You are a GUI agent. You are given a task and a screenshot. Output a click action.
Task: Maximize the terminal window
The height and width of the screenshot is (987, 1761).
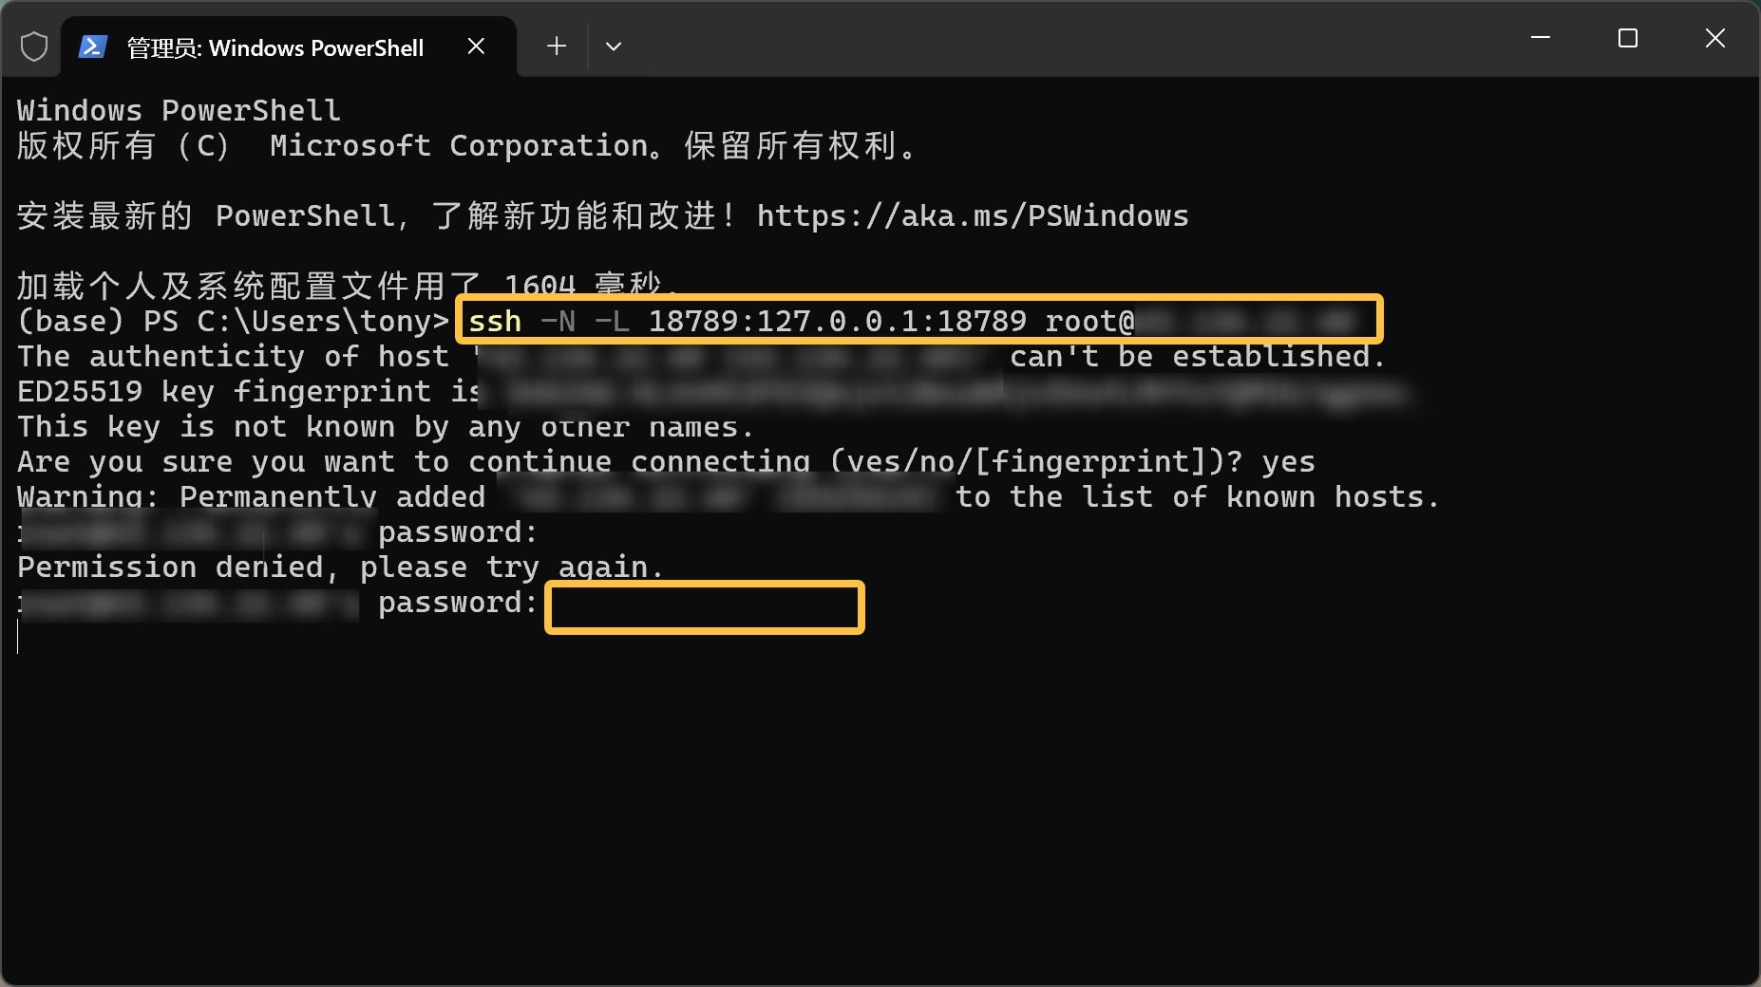tap(1627, 38)
